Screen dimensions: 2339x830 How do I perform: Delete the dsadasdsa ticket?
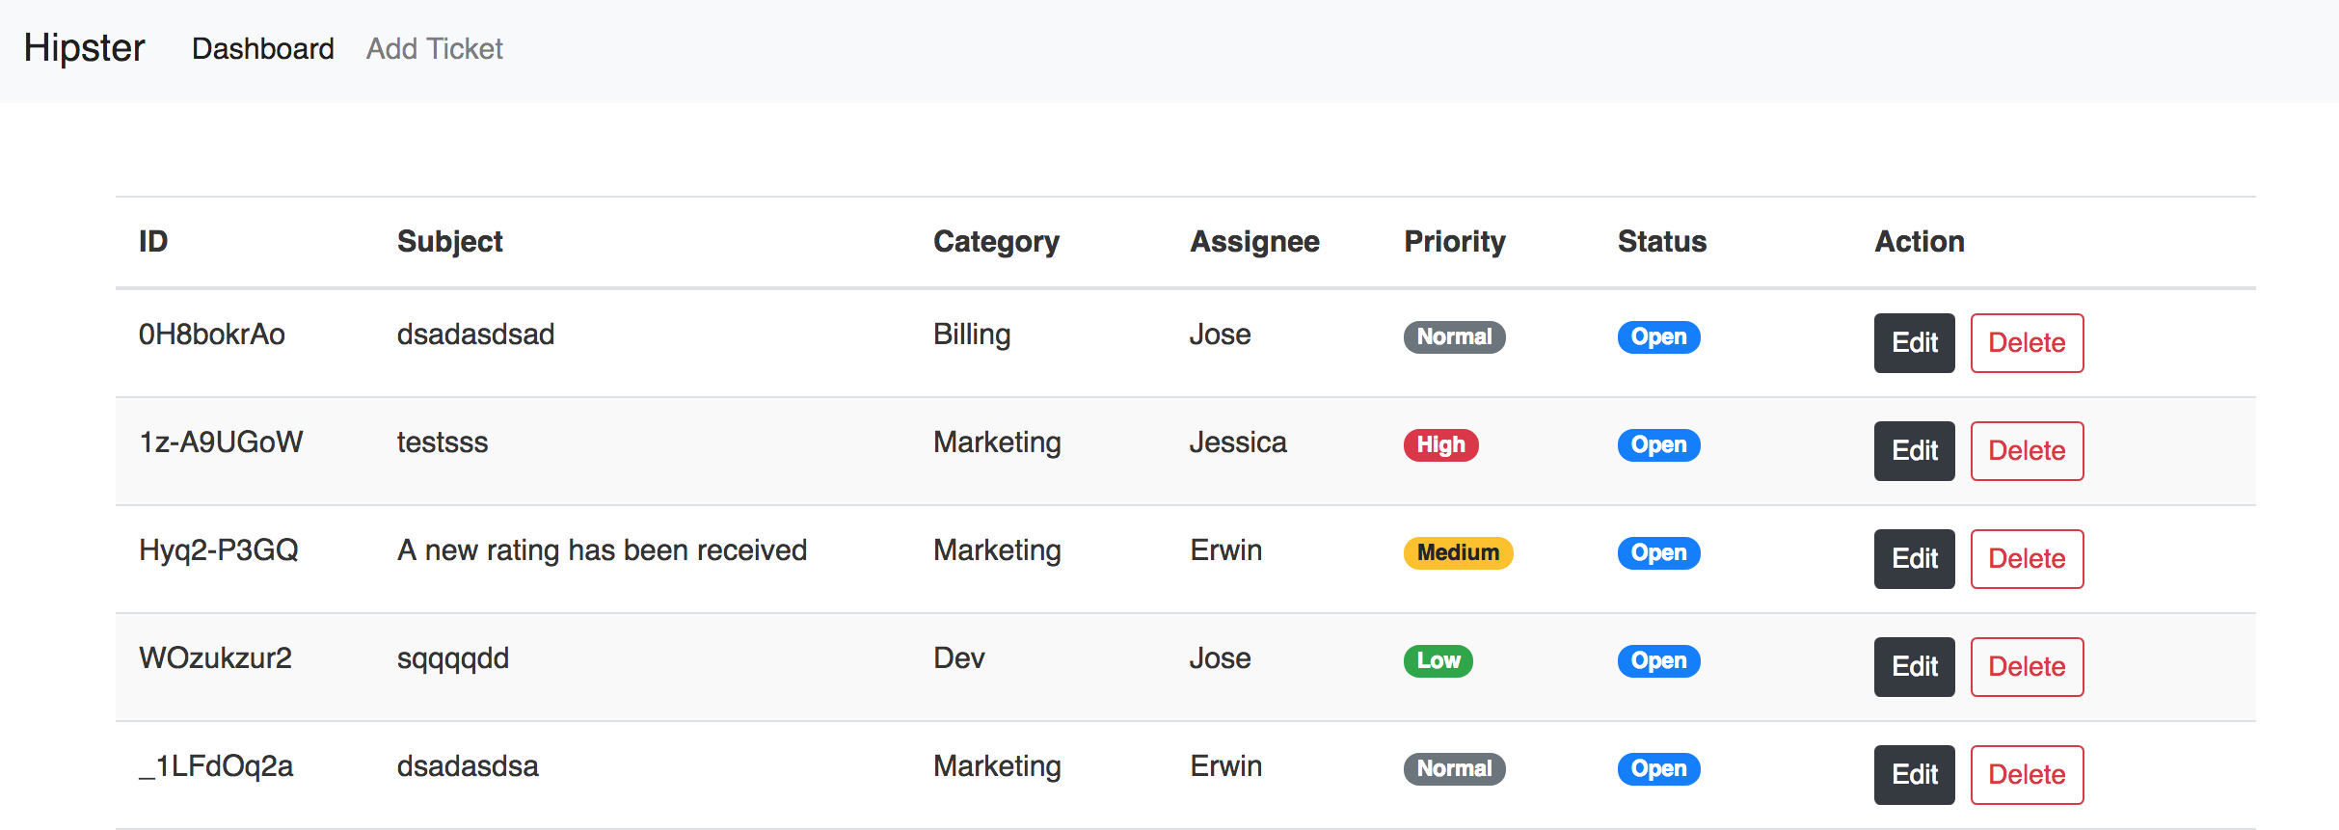pos(2027,775)
